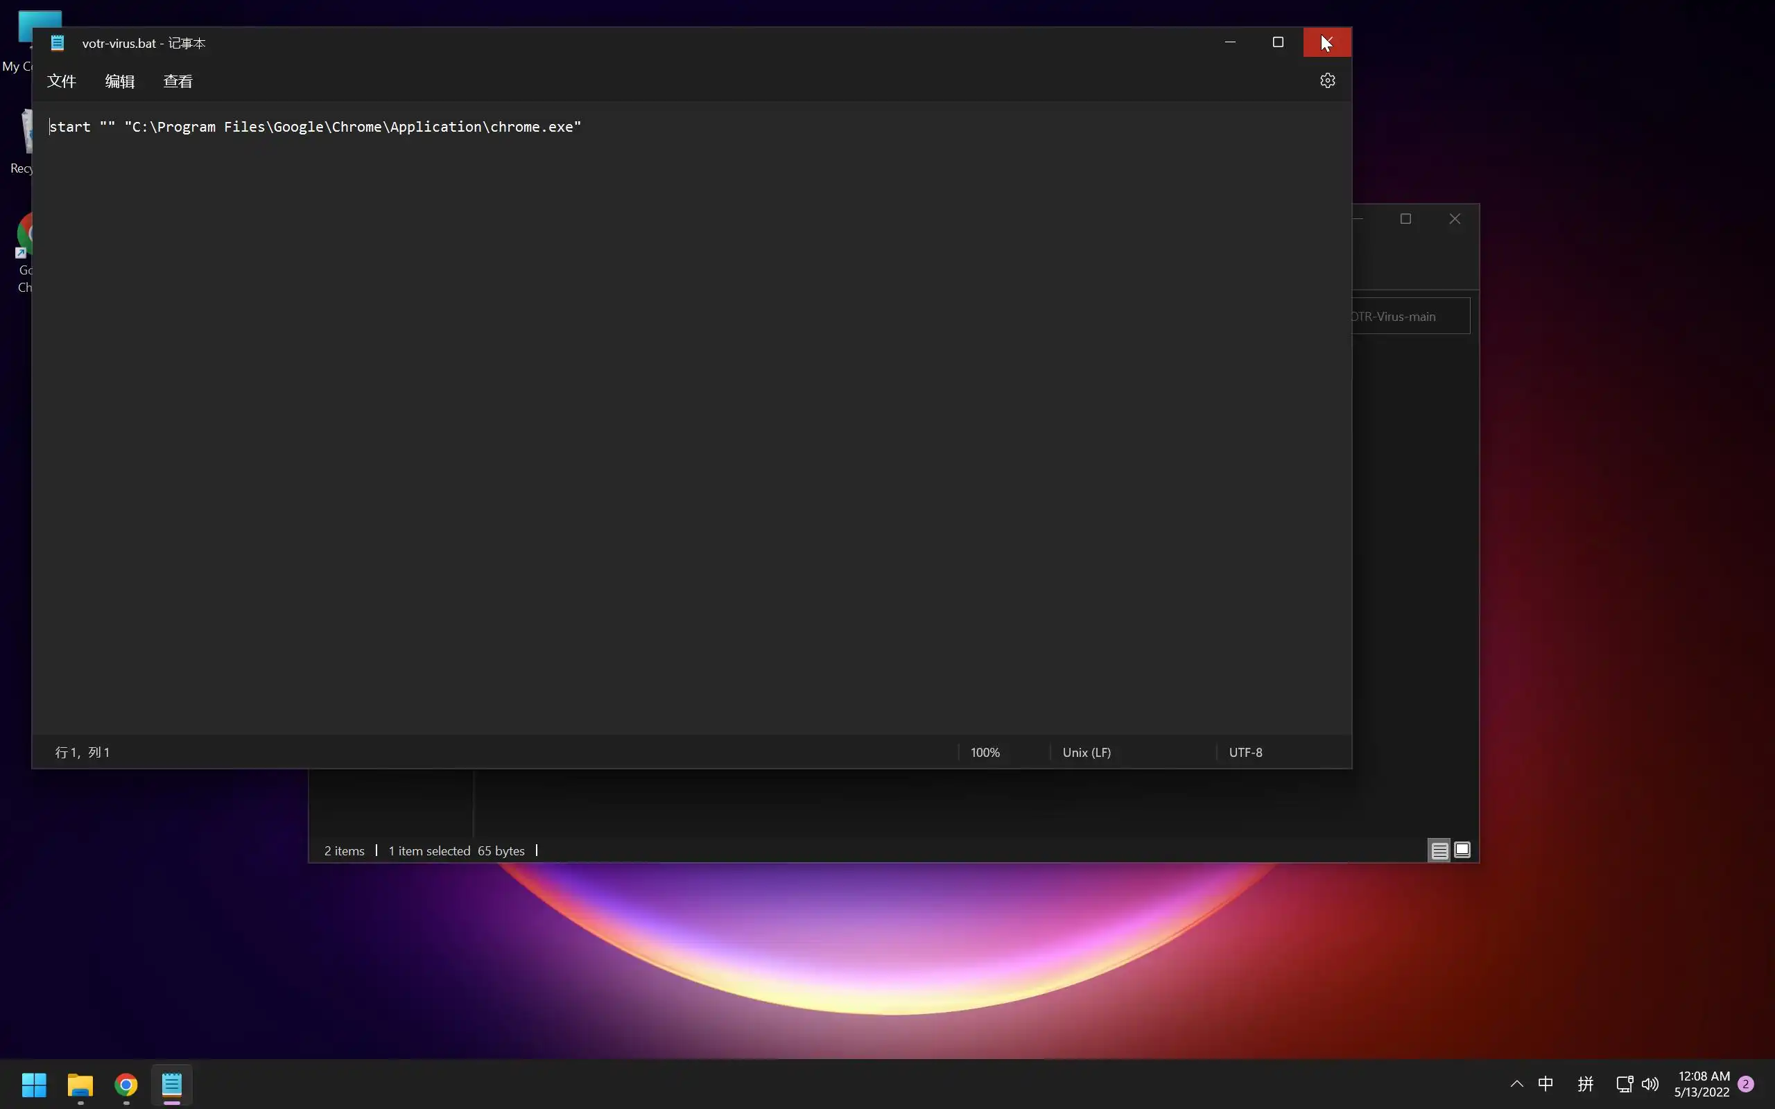Open File Explorer from taskbar

80,1084
